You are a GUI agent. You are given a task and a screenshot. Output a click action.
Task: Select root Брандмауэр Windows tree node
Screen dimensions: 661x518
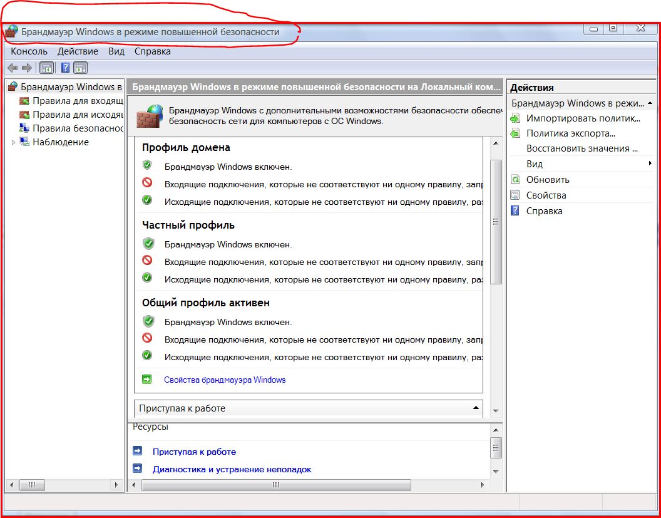coord(71,87)
